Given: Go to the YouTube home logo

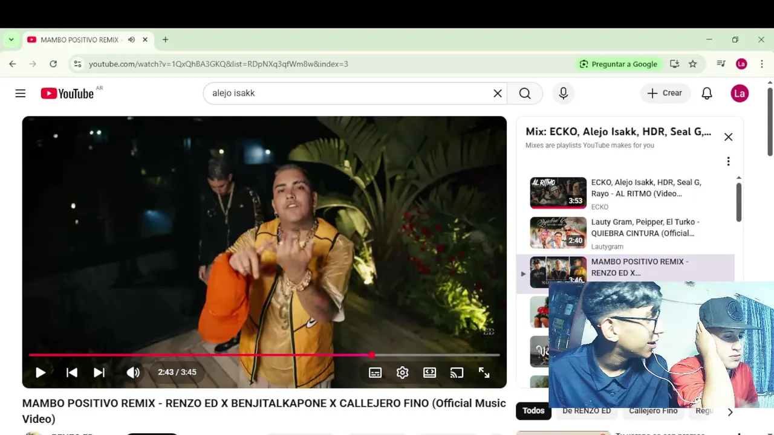Looking at the screenshot, I should tap(67, 94).
